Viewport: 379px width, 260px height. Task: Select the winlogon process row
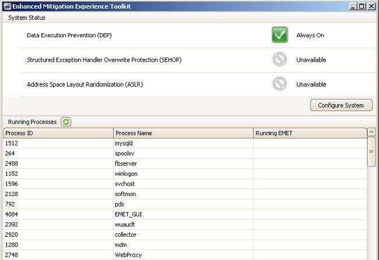185,174
